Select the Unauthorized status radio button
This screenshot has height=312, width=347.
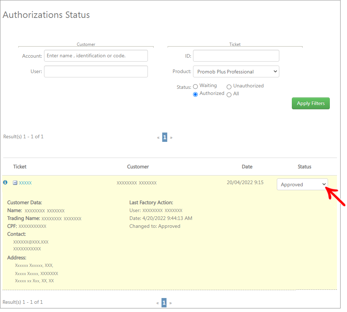[229, 87]
